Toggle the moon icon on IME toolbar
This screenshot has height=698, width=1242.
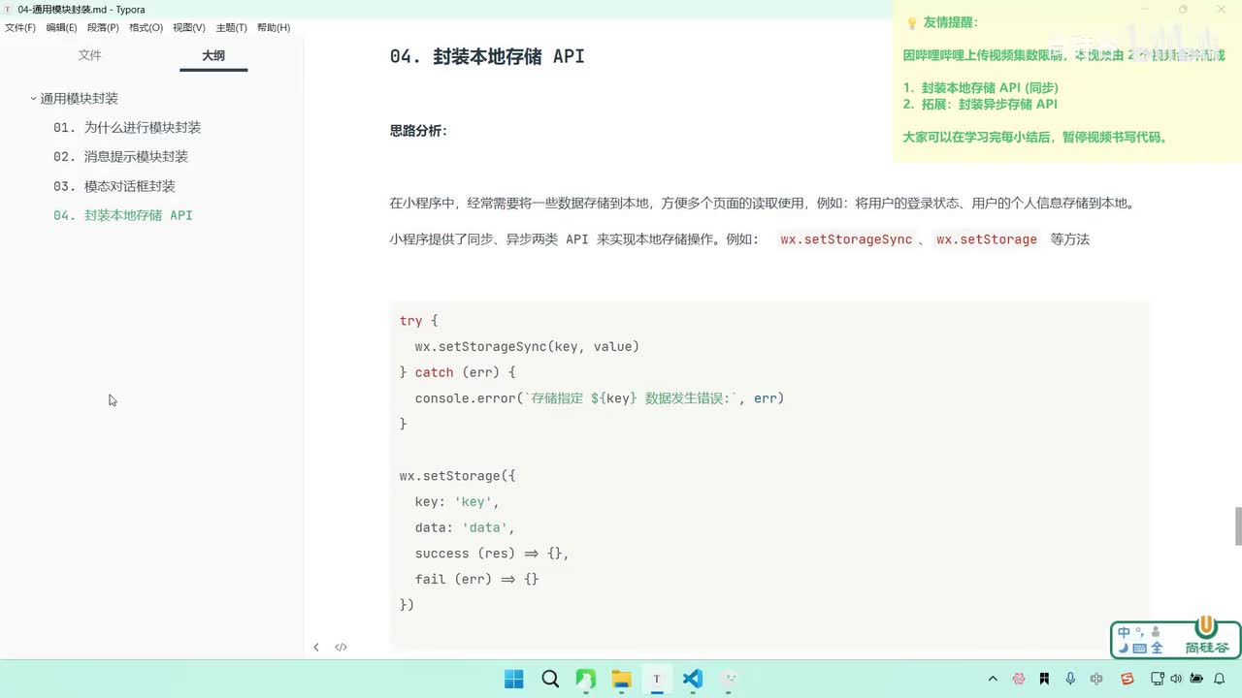[x=1124, y=648]
